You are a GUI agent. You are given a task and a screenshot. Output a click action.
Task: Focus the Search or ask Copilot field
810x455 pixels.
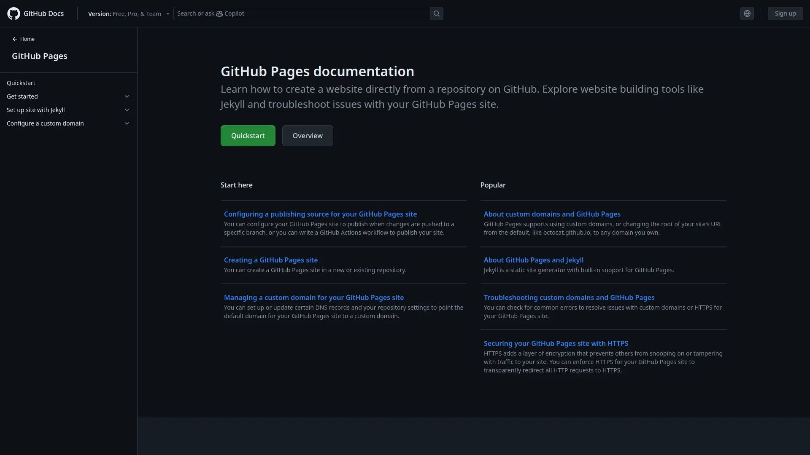point(302,13)
